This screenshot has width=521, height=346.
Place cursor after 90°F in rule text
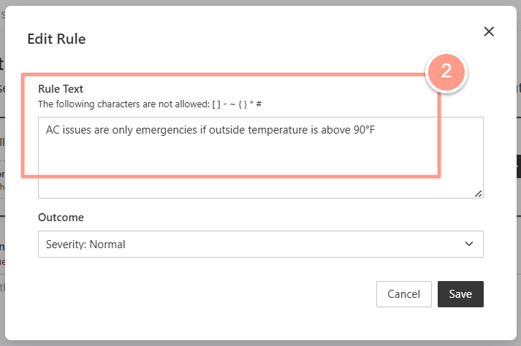click(376, 130)
